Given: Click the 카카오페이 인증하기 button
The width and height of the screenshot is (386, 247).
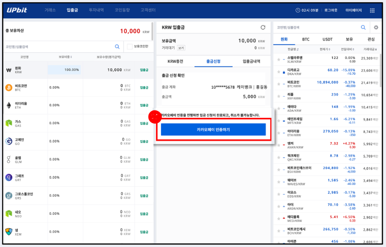Looking at the screenshot, I should (x=213, y=129).
